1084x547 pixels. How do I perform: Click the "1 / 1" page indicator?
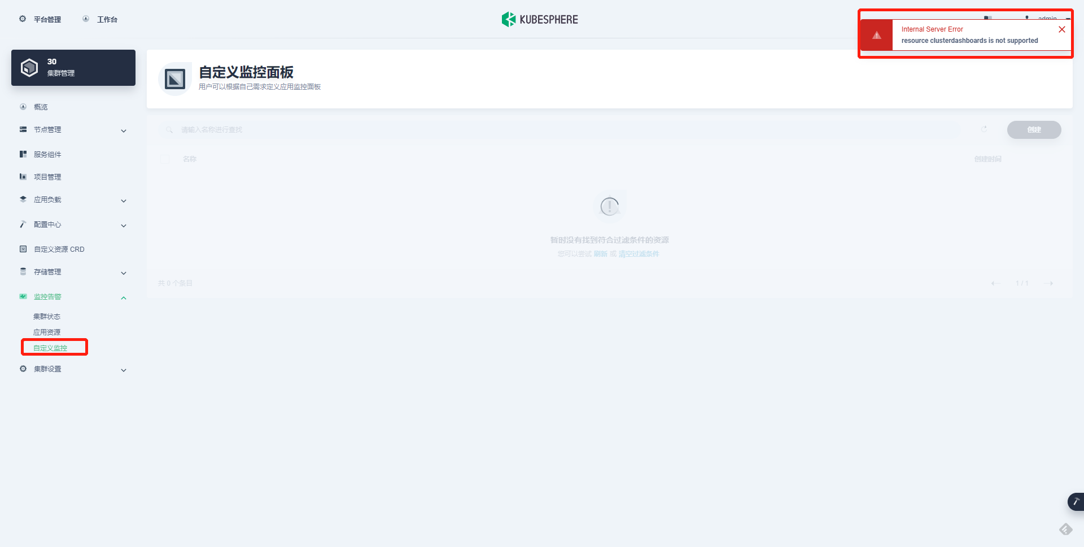(x=1022, y=283)
